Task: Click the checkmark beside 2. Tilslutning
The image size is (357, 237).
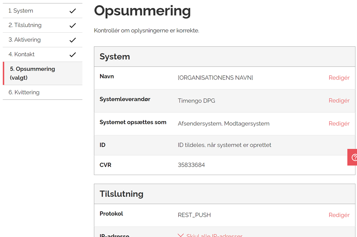Action: tap(72, 25)
